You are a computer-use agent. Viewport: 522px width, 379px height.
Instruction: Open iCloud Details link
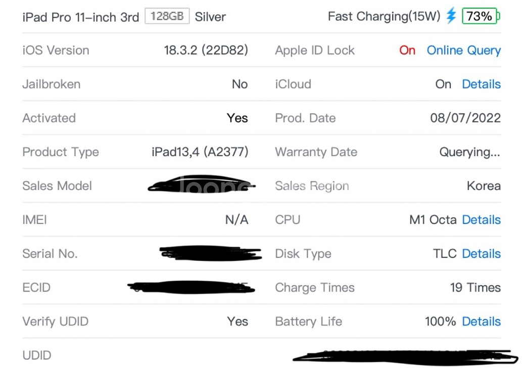[482, 84]
